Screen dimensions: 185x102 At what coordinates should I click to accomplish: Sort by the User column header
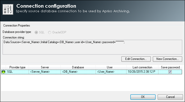point(110,67)
